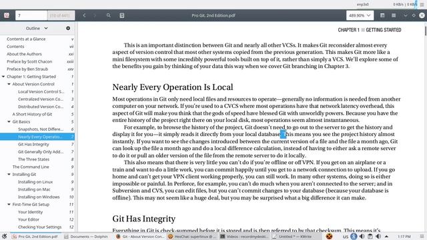Click the diamond keep-above icon in toolbar
The height and width of the screenshot is (240, 427).
414,15
